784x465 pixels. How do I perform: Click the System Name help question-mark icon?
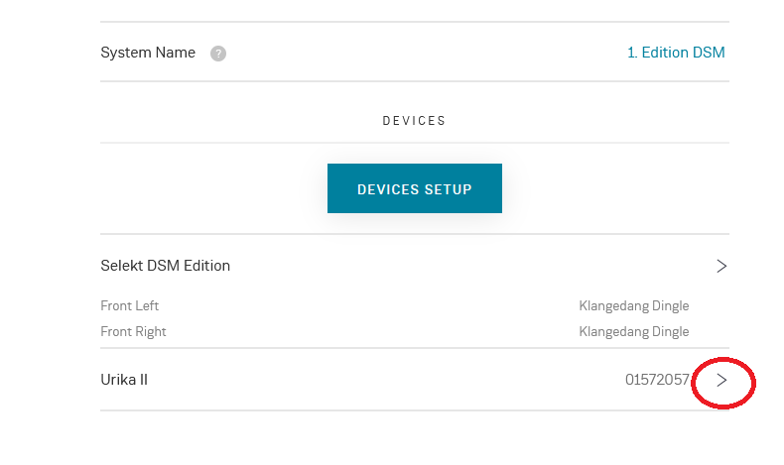[x=218, y=54]
